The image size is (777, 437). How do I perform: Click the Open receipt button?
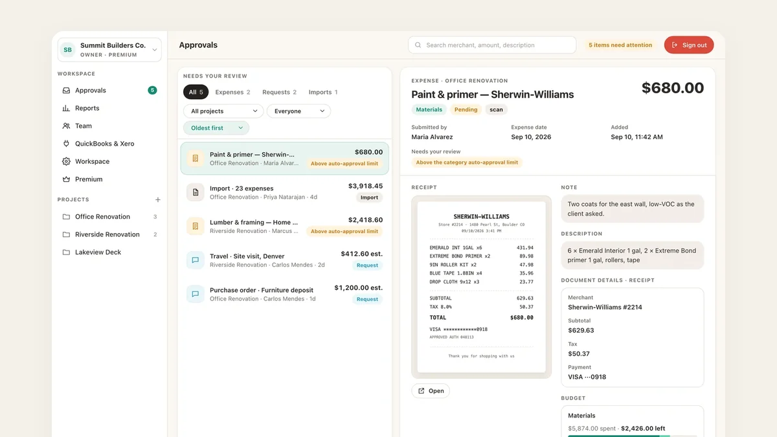click(431, 391)
